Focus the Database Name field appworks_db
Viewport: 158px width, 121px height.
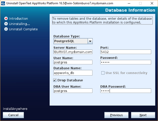73,73
